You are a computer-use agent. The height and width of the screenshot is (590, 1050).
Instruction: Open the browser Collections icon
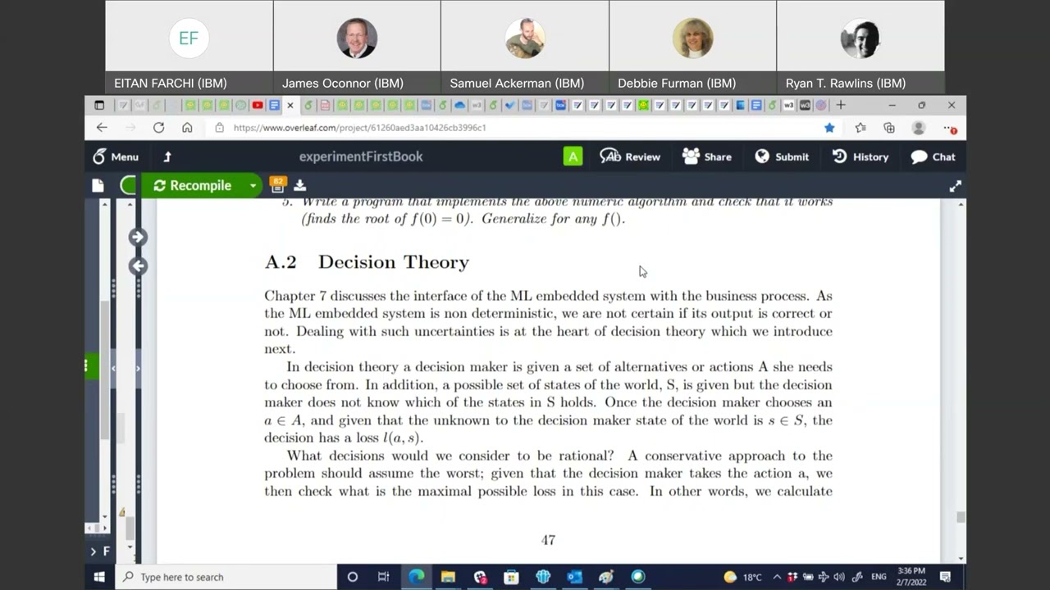(x=889, y=128)
